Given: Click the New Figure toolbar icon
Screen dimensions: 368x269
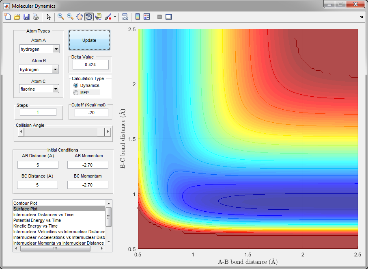Looking at the screenshot, I should point(8,17).
